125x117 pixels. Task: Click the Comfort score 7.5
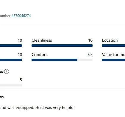coord(90,54)
